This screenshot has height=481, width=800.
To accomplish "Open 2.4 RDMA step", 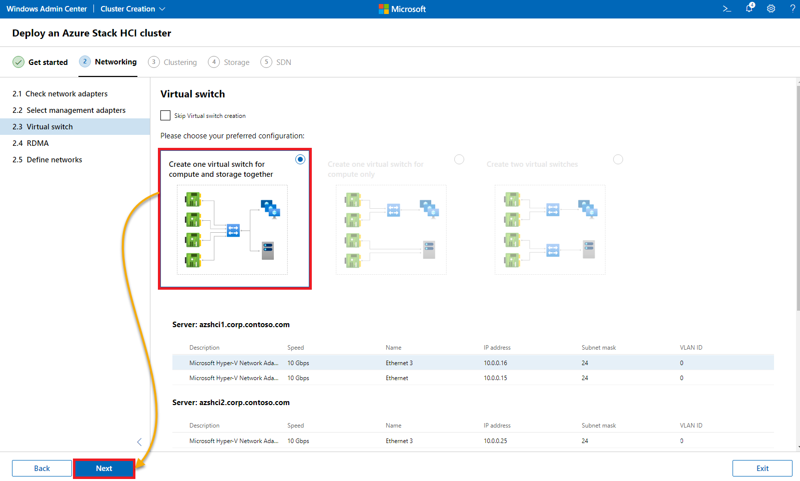I will click(75, 143).
